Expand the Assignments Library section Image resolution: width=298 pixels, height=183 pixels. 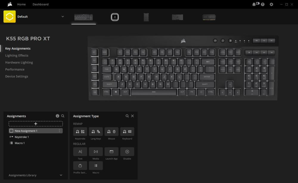pos(61,175)
